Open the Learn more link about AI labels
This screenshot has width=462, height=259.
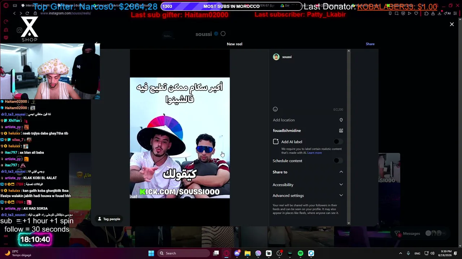[x=314, y=153]
